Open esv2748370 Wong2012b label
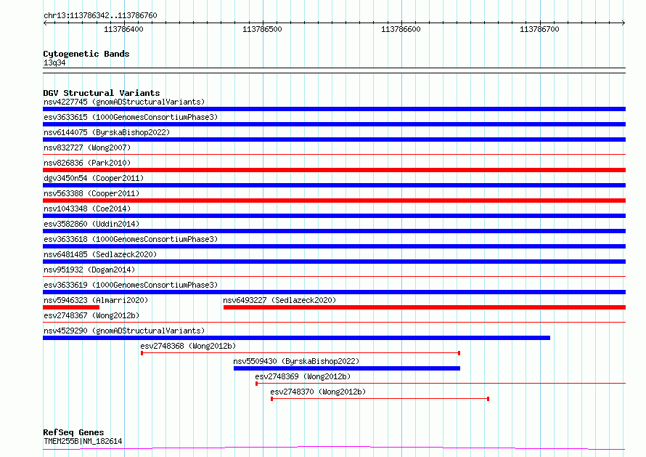This screenshot has width=646, height=457. 318,392
